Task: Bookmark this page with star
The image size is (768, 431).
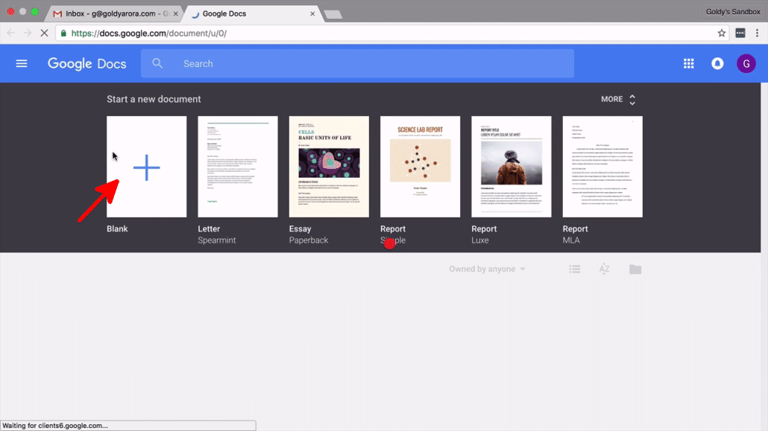Action: pyautogui.click(x=722, y=33)
